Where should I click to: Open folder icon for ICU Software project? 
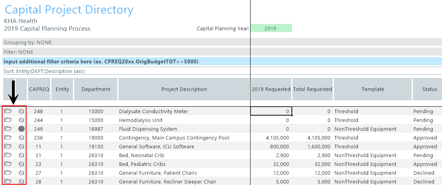(8, 146)
